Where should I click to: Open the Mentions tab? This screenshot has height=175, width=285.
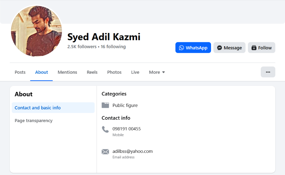(x=67, y=72)
